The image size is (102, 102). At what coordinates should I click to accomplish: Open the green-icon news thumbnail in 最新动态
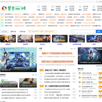(x=9, y=83)
